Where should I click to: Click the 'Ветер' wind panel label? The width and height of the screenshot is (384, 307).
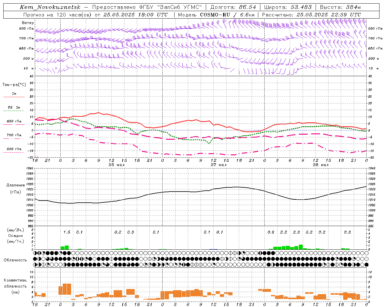[x=28, y=23]
